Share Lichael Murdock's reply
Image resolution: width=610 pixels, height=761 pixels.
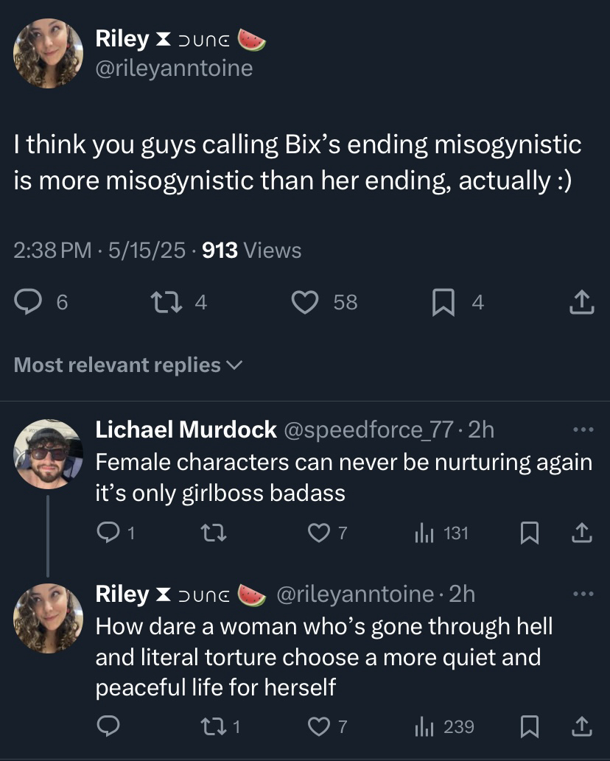(582, 533)
